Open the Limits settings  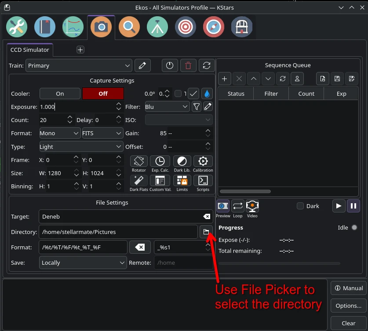182,180
